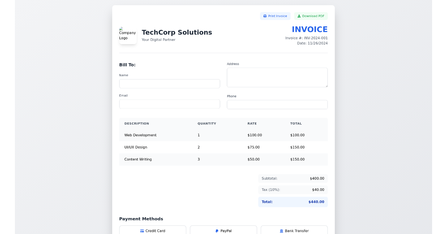
Task: Click the Name input field under Bill To
Action: [x=169, y=84]
